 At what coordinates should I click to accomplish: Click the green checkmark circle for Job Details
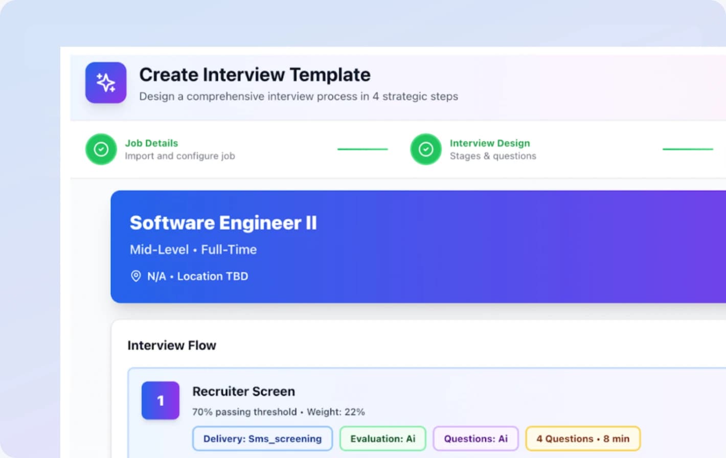(101, 149)
